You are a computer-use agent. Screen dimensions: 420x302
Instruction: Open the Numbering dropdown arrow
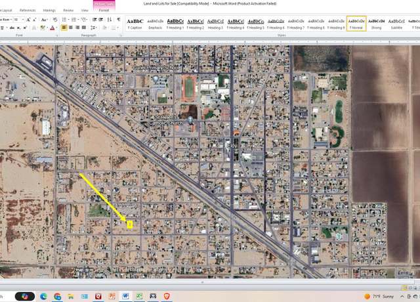(78, 20)
